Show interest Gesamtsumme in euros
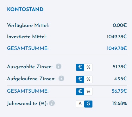The width and height of the screenshot is (132, 117). [x=80, y=91]
